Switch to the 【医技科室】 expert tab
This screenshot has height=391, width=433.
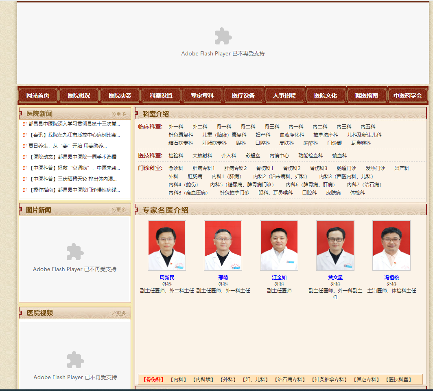[399, 379]
